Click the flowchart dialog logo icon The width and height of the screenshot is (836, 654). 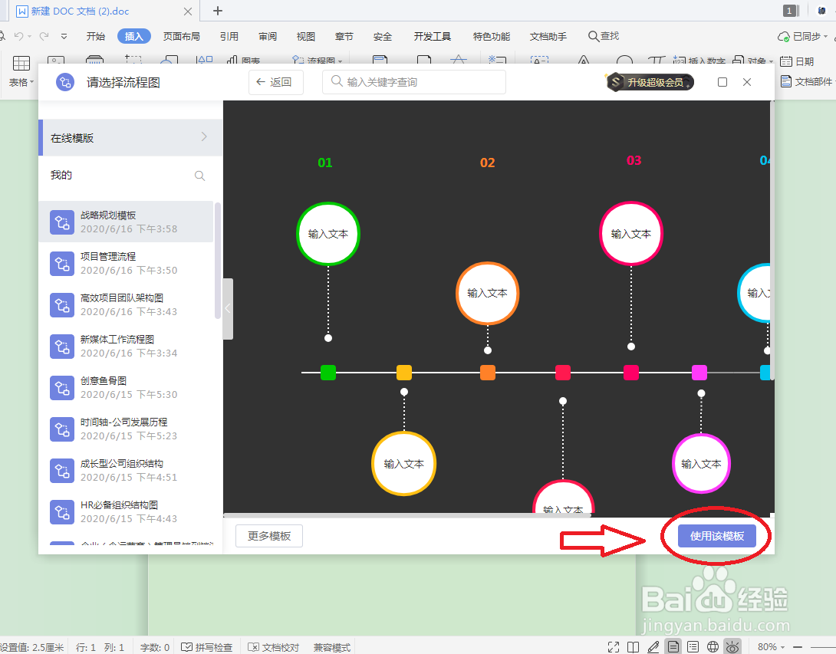[65, 82]
